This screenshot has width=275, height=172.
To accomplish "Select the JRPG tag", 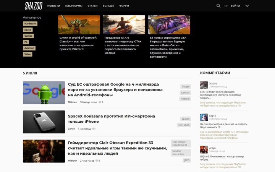I will click(x=187, y=160).
